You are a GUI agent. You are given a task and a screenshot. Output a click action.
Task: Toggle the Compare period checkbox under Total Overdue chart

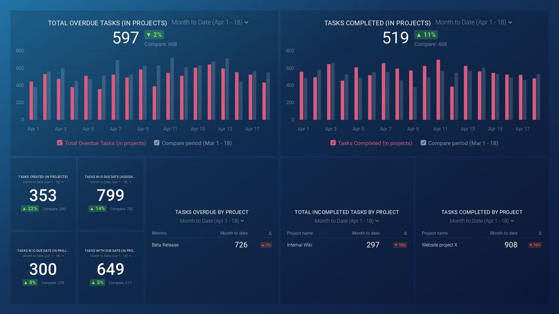pyautogui.click(x=157, y=143)
